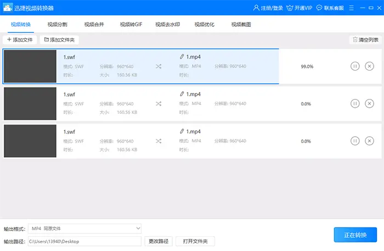The image size is (384, 251).
Task: Switch to the 视频转换 tab
Action: [x=21, y=25]
